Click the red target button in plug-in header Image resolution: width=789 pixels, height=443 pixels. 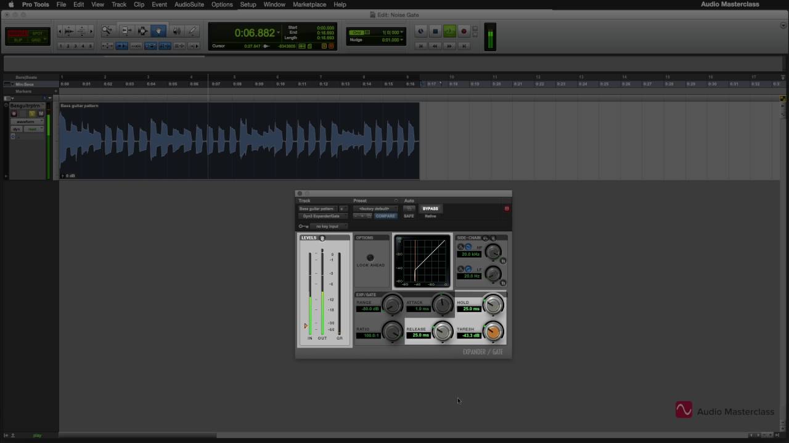pyautogui.click(x=507, y=209)
